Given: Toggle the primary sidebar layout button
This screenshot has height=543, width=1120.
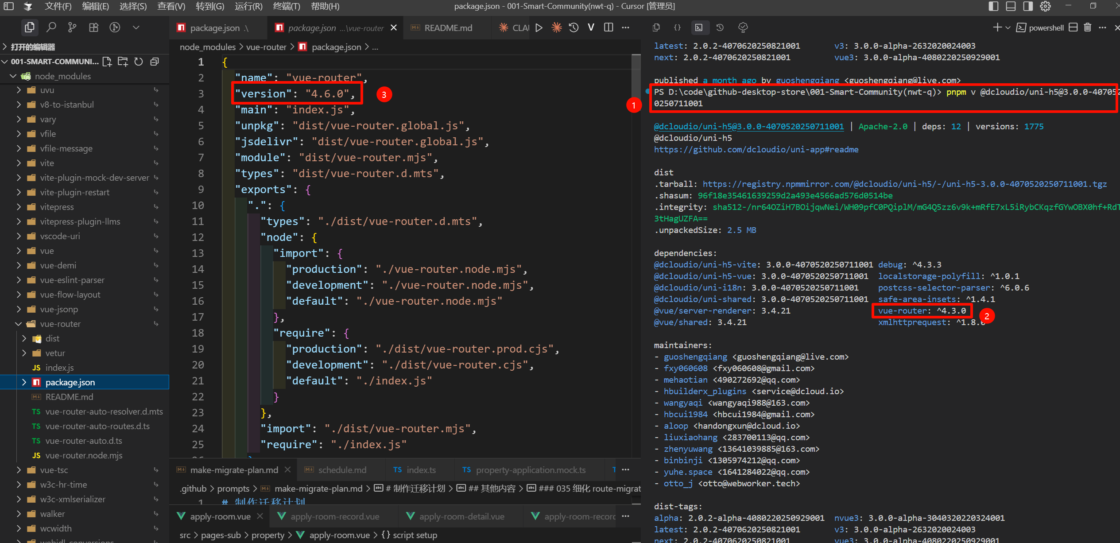Looking at the screenshot, I should pos(993,6).
